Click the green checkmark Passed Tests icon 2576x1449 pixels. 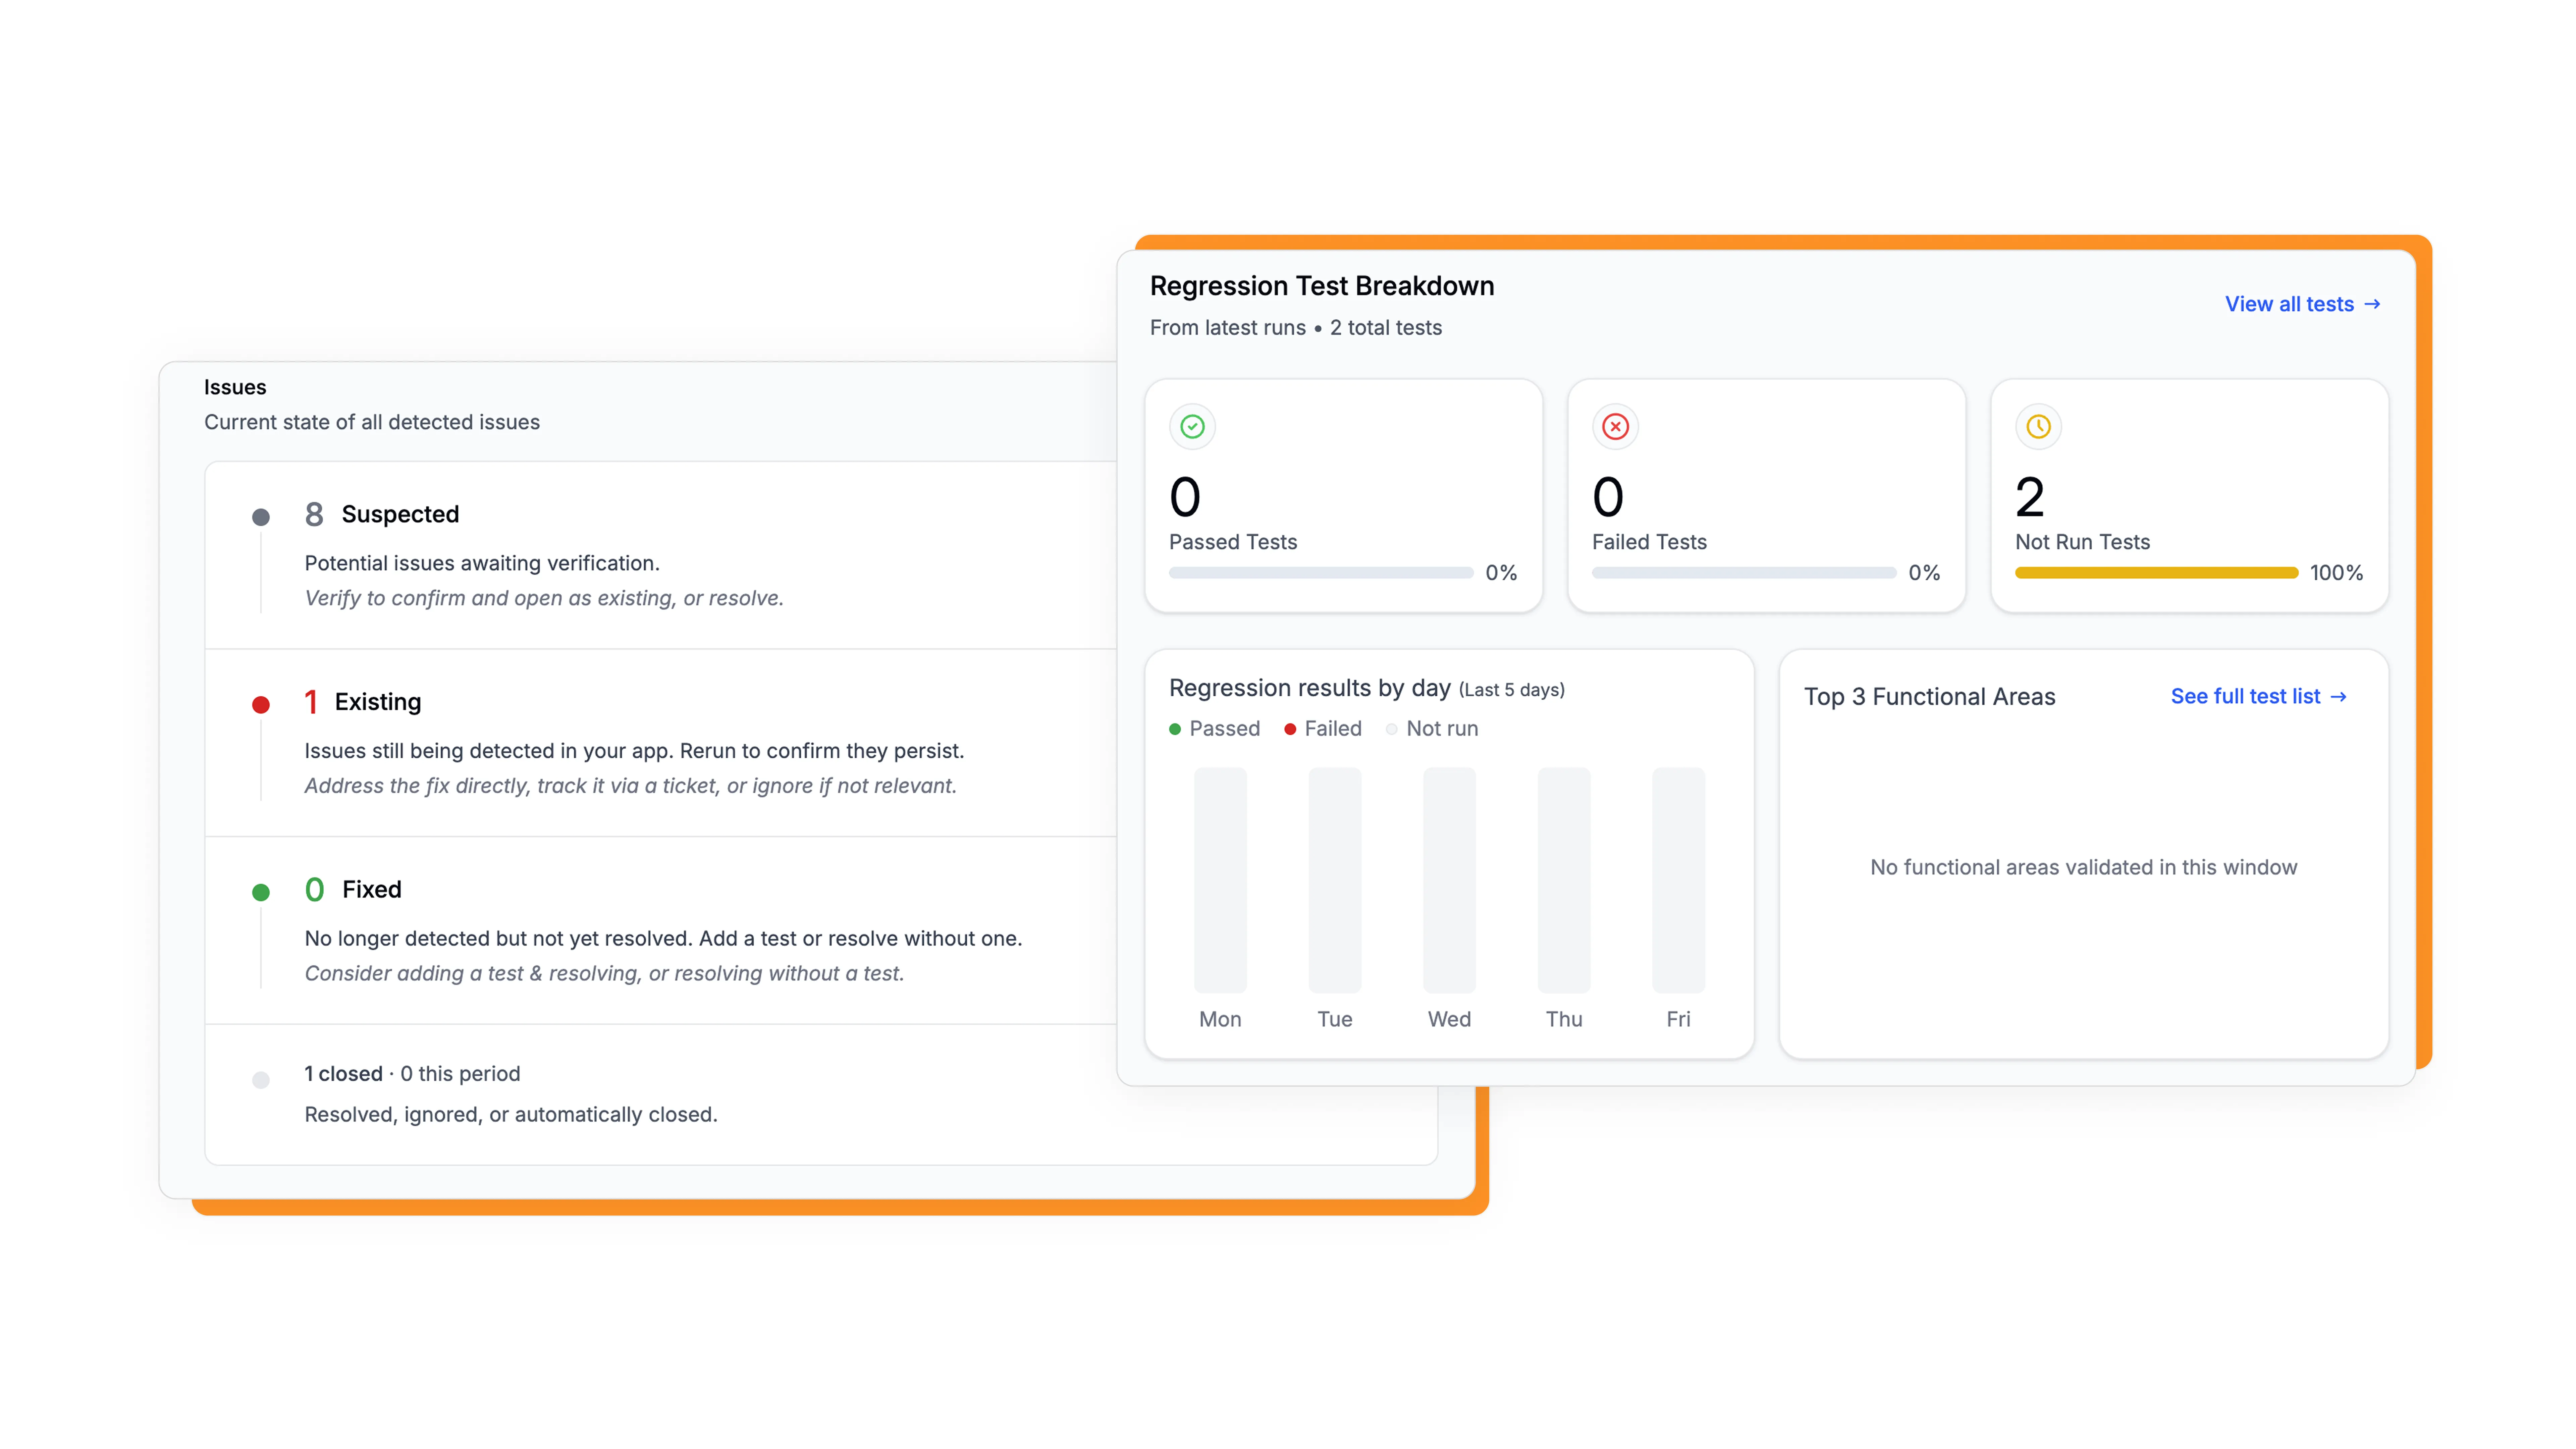[x=1192, y=427]
